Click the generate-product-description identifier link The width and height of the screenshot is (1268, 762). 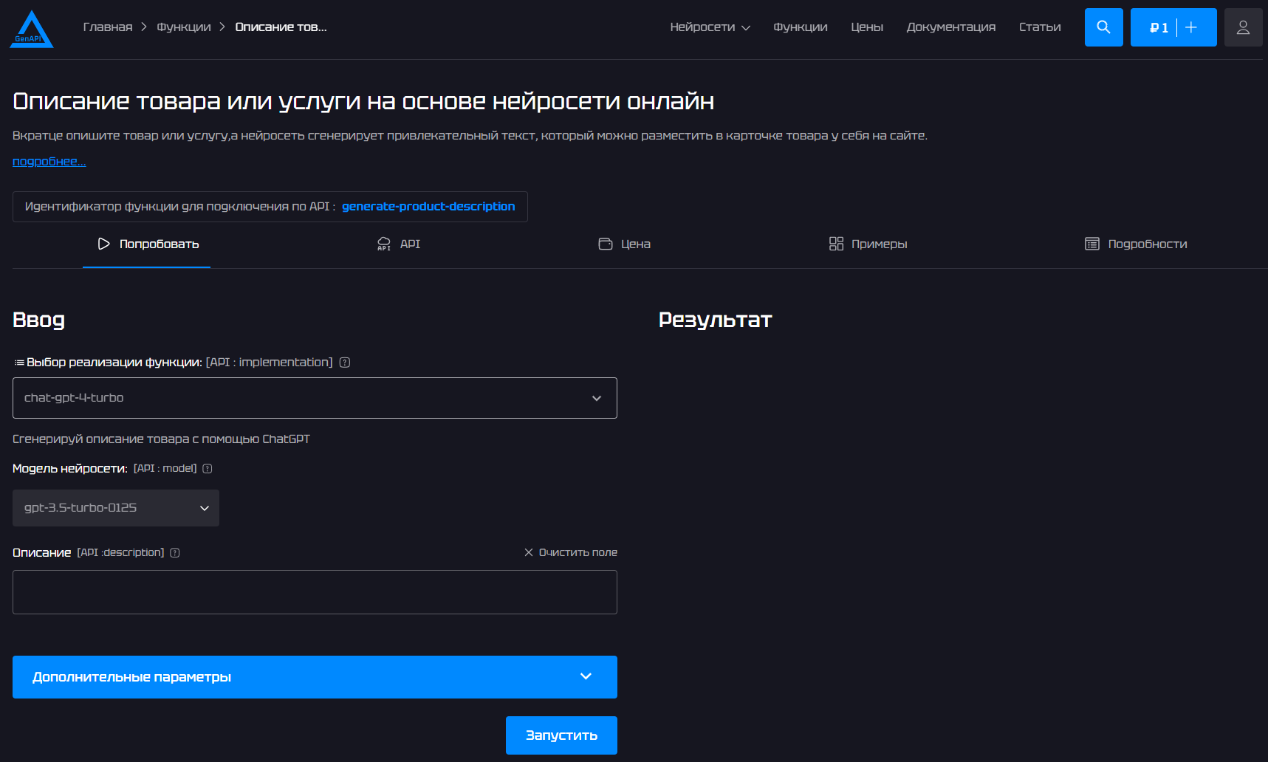[x=428, y=207]
